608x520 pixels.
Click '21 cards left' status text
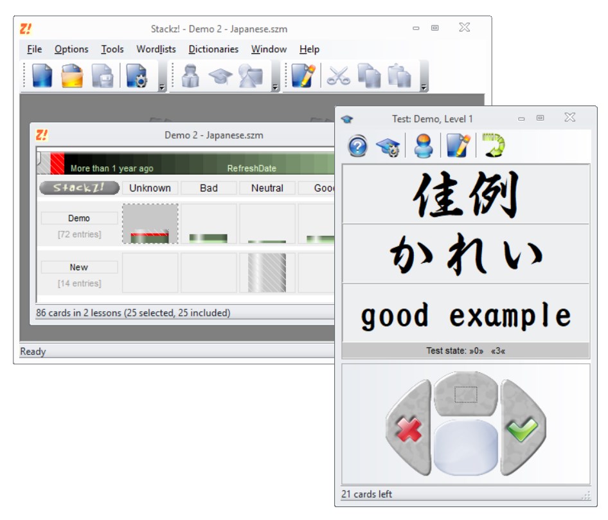tap(366, 494)
